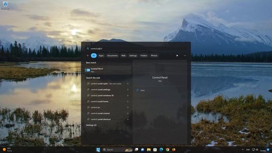Open the weather widget on the taskbar
This screenshot has width=272, height=153.
tap(7, 150)
